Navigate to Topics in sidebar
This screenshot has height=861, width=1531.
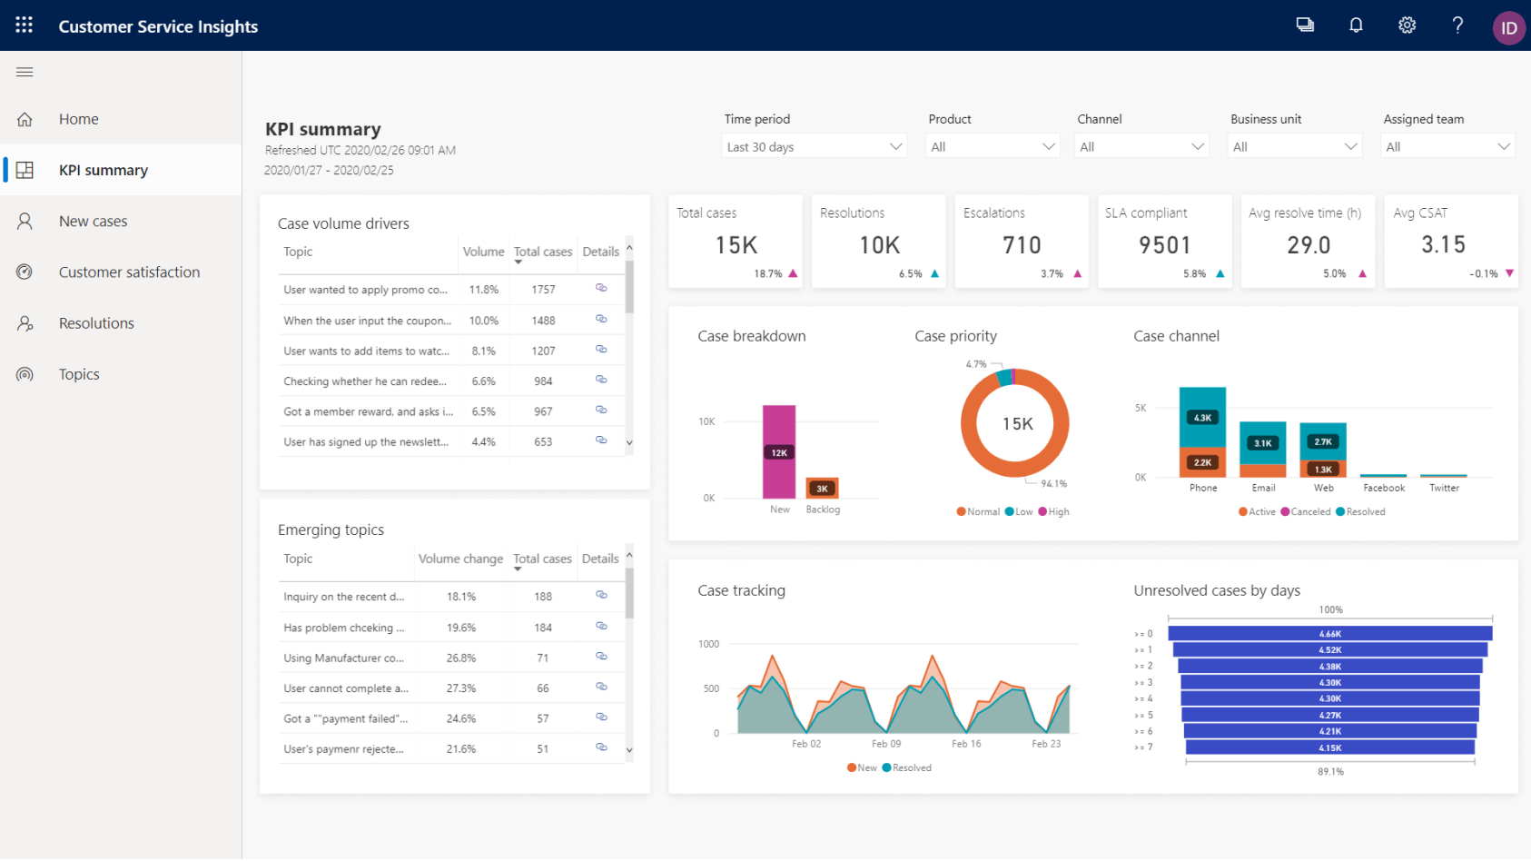(79, 374)
